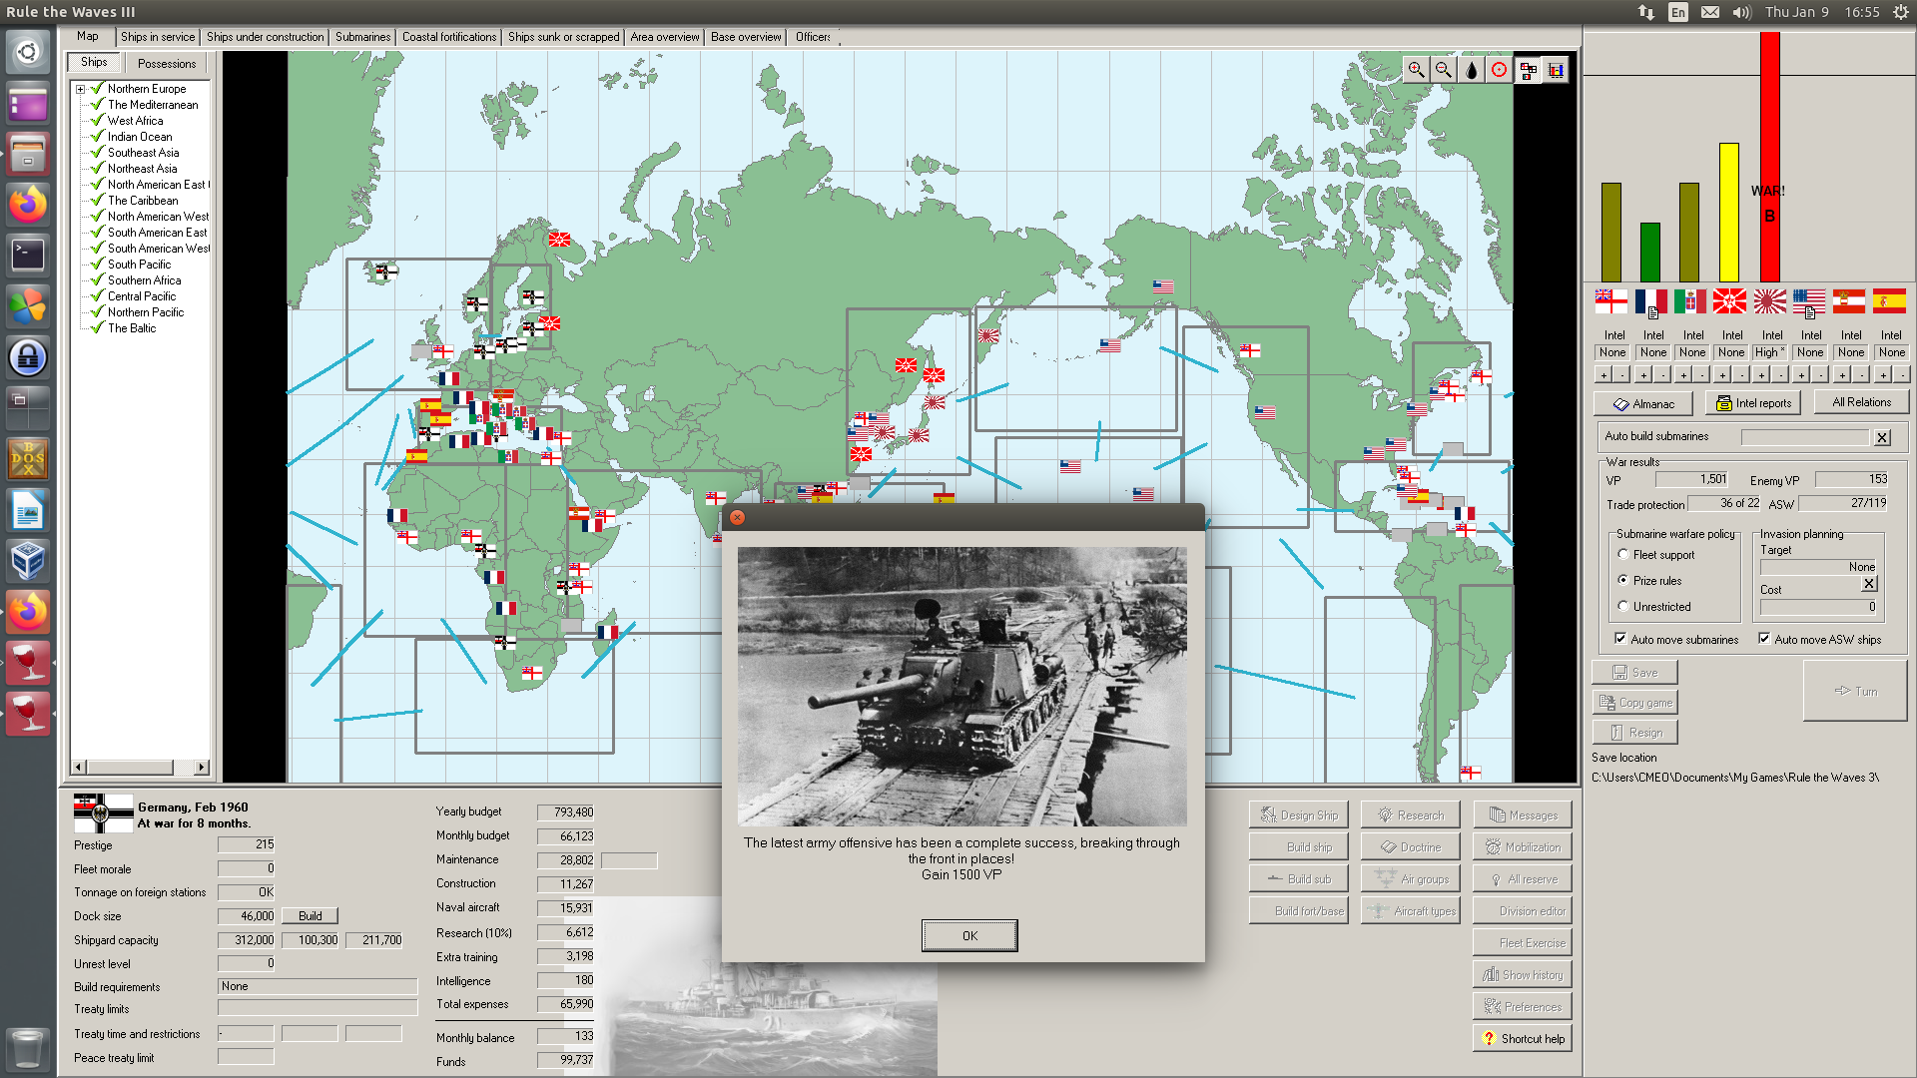Select The Mediterranean in the area tree
The width and height of the screenshot is (1917, 1078).
[x=153, y=105]
